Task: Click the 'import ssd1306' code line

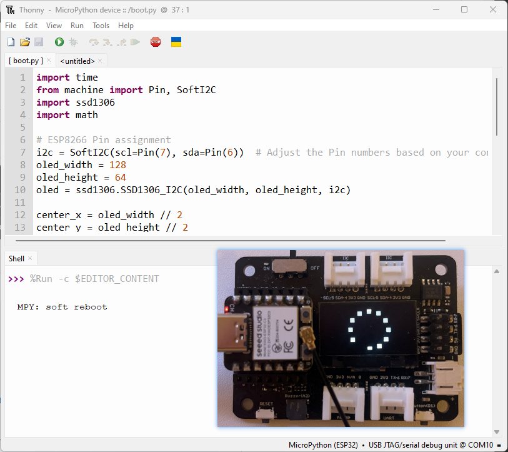Action: pyautogui.click(x=76, y=103)
